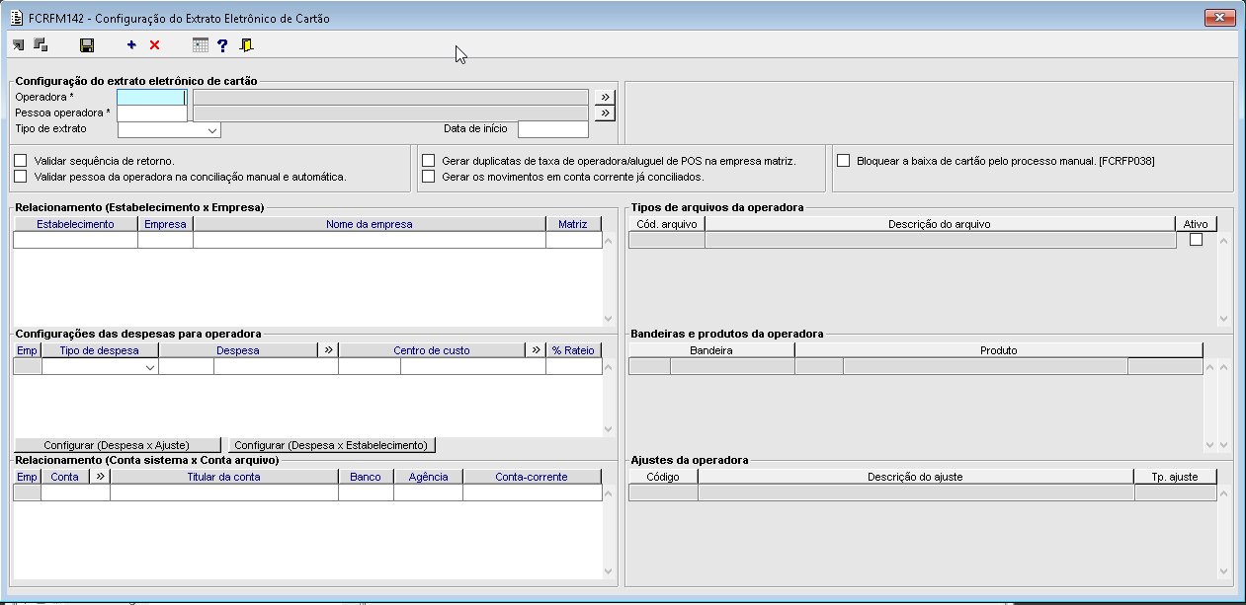Open the Pessoa operadora lookup arrow button
Screen dimensions: 1246x605
click(x=605, y=113)
